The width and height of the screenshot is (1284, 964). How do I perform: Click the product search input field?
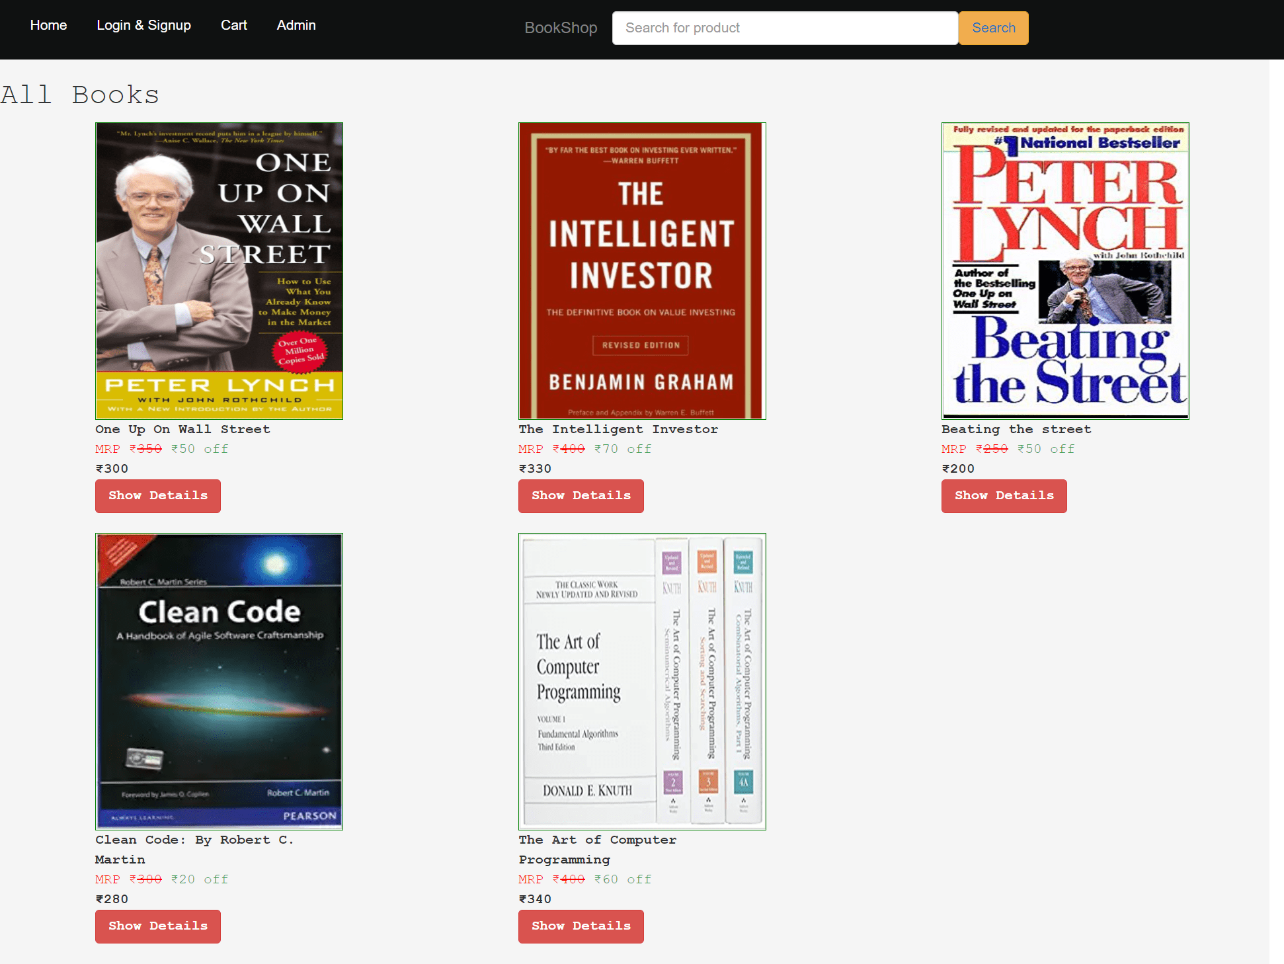click(x=784, y=28)
